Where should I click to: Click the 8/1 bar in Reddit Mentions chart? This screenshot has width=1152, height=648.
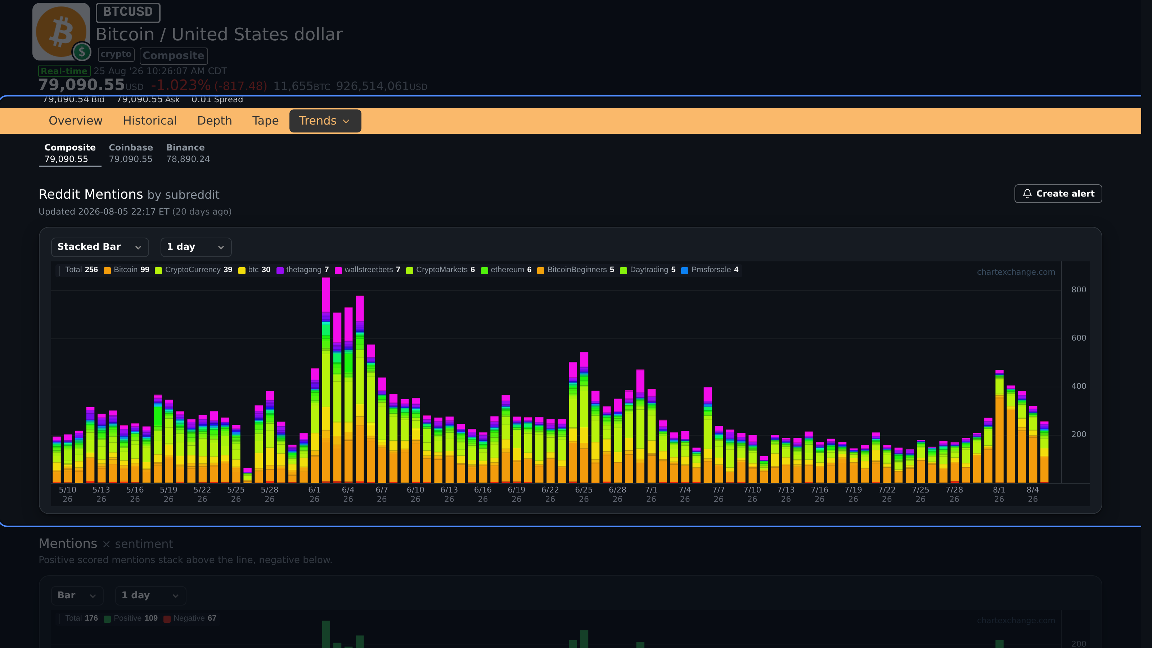tap(999, 427)
